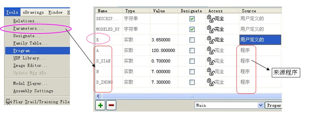Viewport: 310px width, 122px height.
Task: Click value cell 120.000000
Action: 163,50
